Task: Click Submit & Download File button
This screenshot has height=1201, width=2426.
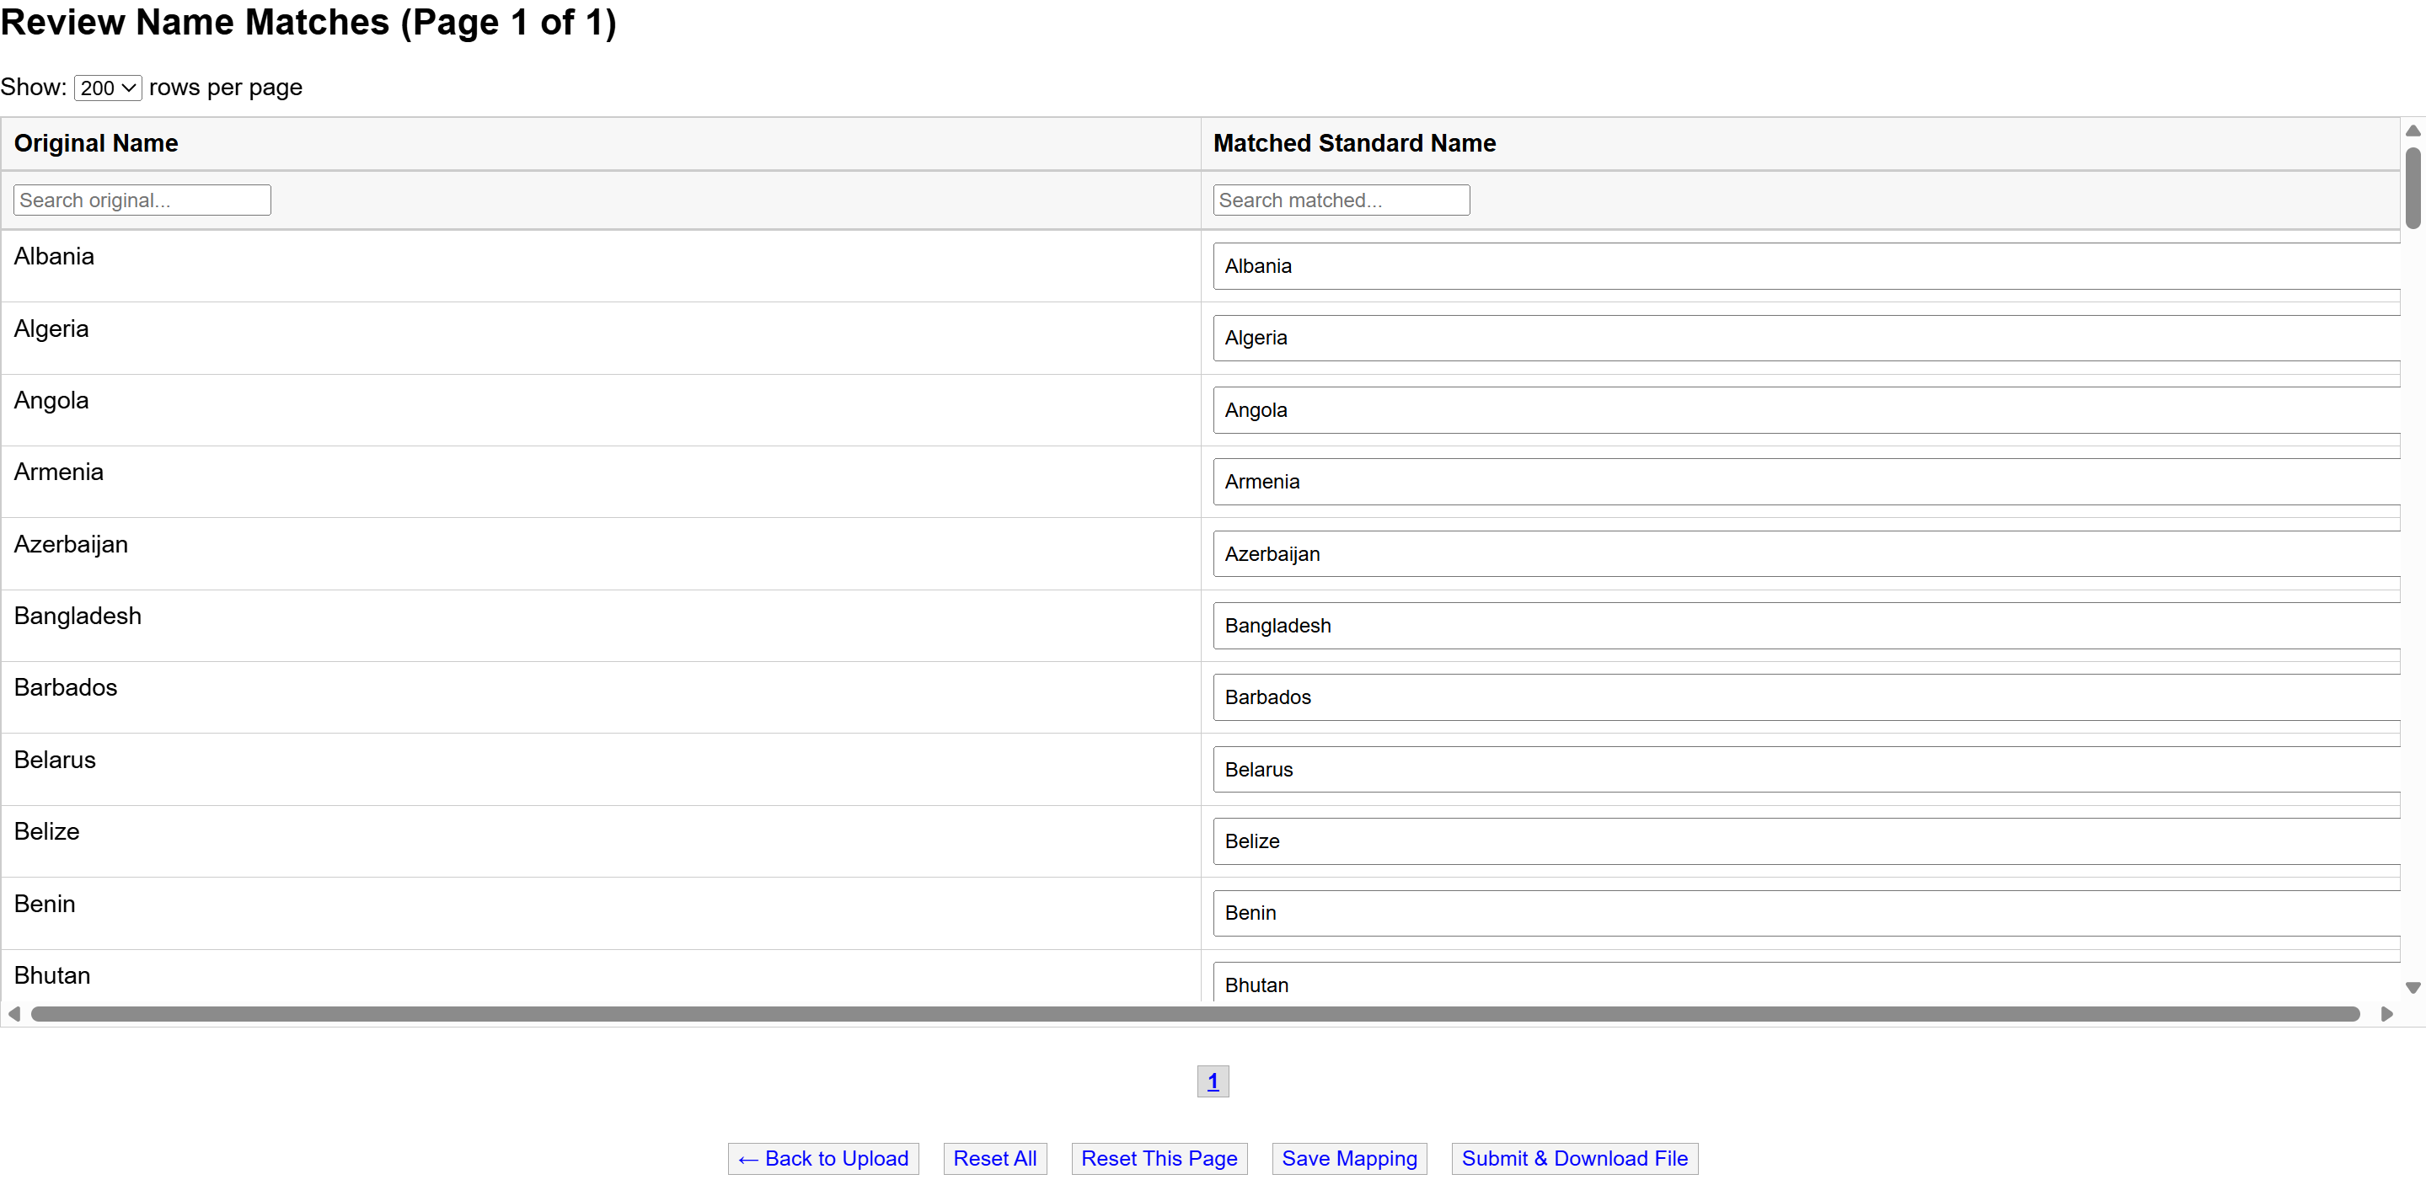Action: [1574, 1159]
